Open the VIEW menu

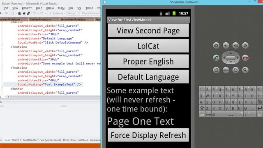click(x=15, y=8)
